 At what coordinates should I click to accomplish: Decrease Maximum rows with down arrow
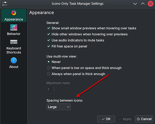click(x=54, y=91)
